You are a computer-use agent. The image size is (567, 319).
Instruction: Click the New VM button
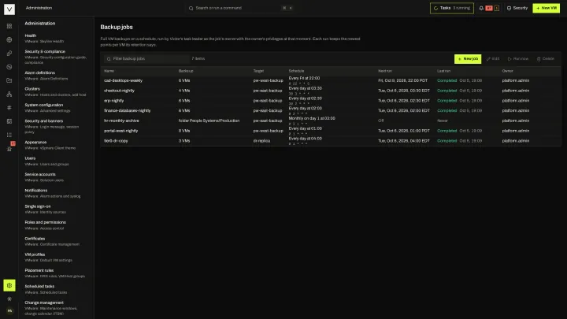click(546, 8)
